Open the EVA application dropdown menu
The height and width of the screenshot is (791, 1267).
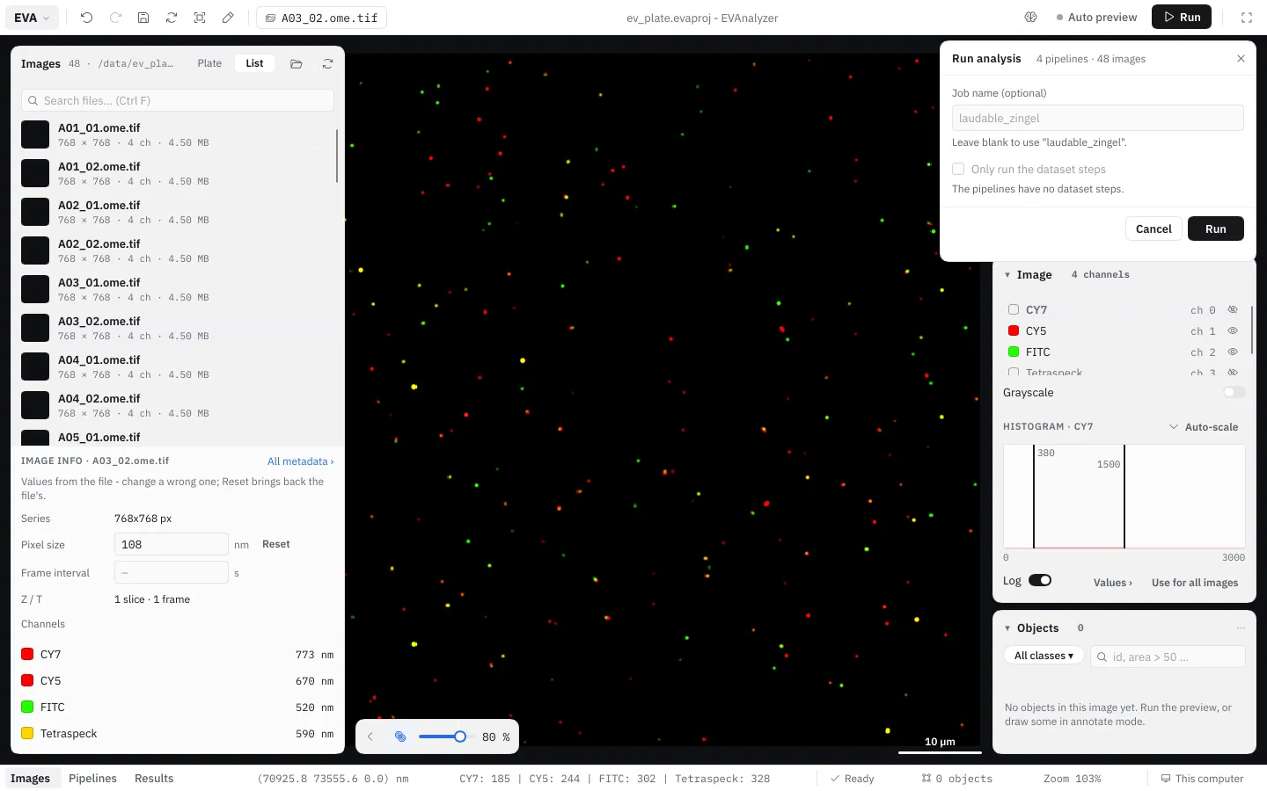tap(33, 18)
